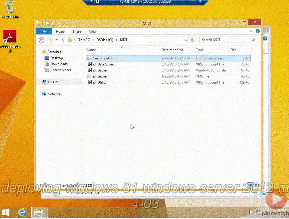The height and width of the screenshot is (219, 289).
Task: Select ZTIGather Windows Script File
Action: 168,70
